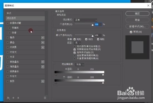Click the 下一图层 black point slider triangle

click(x=56, y=83)
